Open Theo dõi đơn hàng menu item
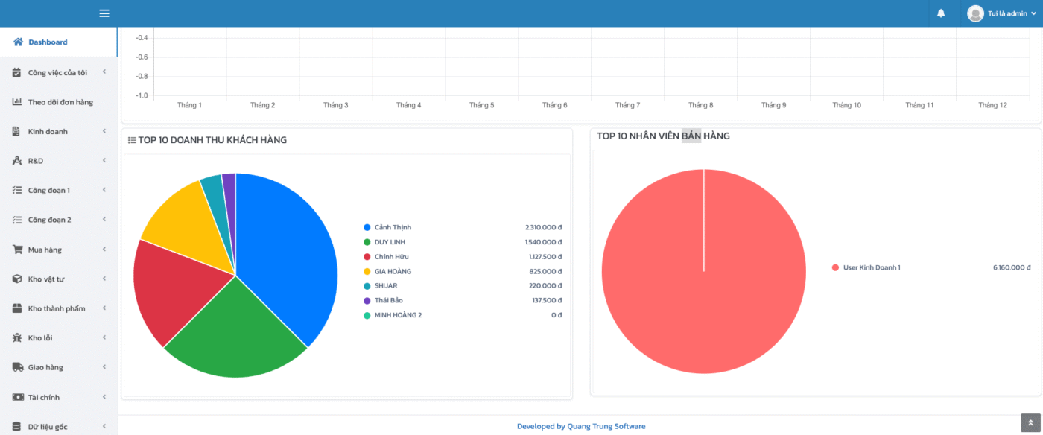 tap(60, 102)
